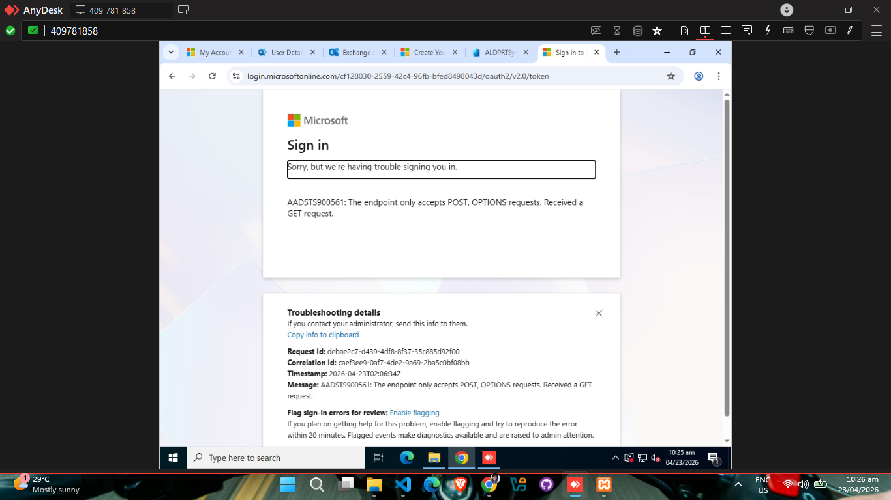Click the Enable flagging link
891x500 pixels.
(x=414, y=413)
